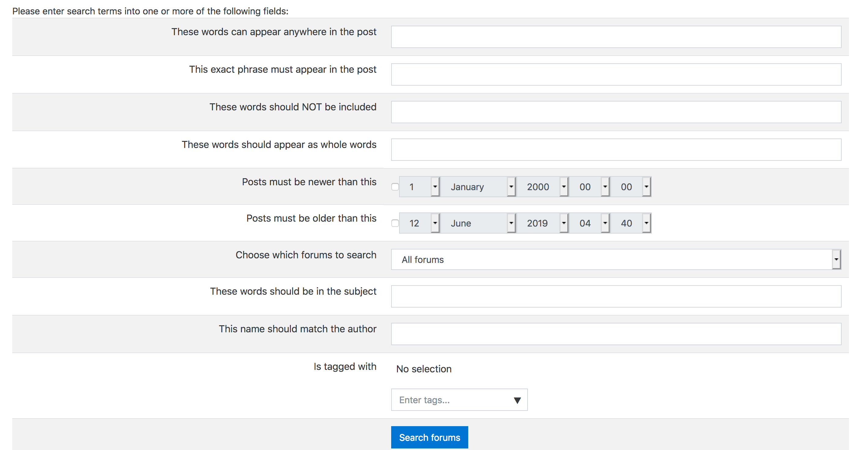Open the older-than hour dropdown showing 04

click(x=589, y=223)
